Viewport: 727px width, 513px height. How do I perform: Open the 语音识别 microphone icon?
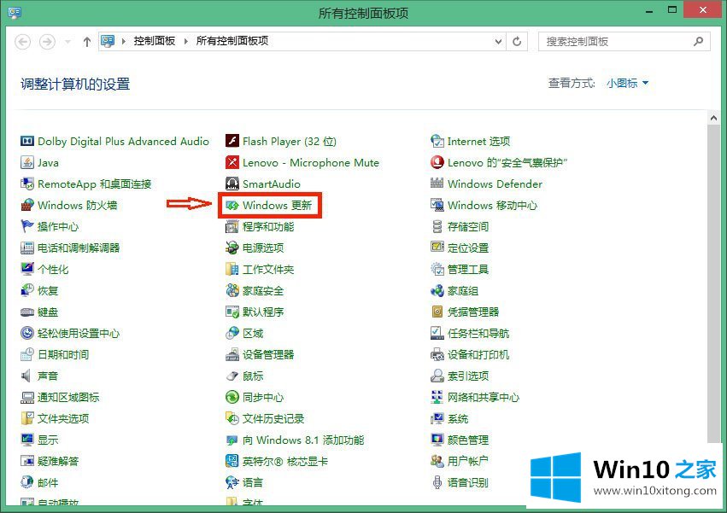(x=437, y=482)
